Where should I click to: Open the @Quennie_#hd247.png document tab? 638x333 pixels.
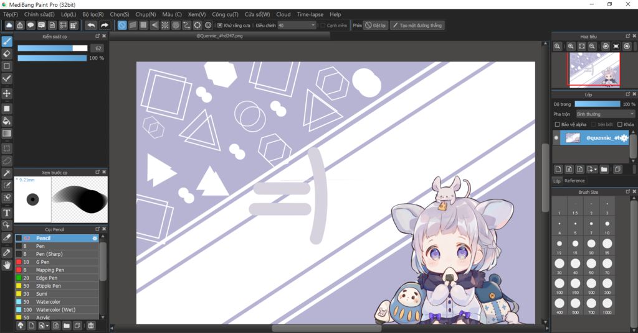(x=220, y=35)
